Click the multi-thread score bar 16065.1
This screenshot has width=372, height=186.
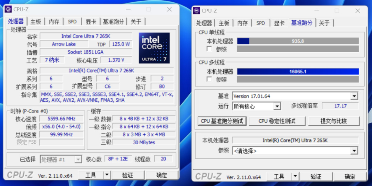coord(298,71)
